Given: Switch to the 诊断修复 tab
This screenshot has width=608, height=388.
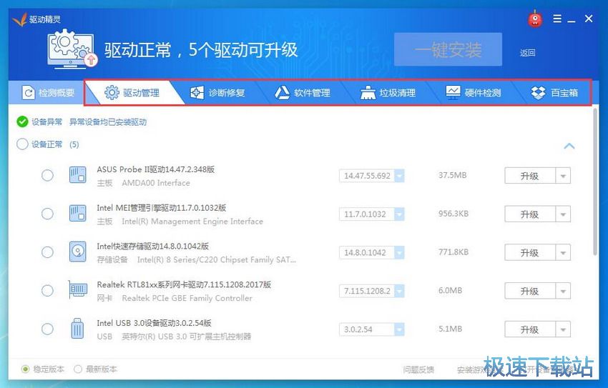Looking at the screenshot, I should click(218, 93).
